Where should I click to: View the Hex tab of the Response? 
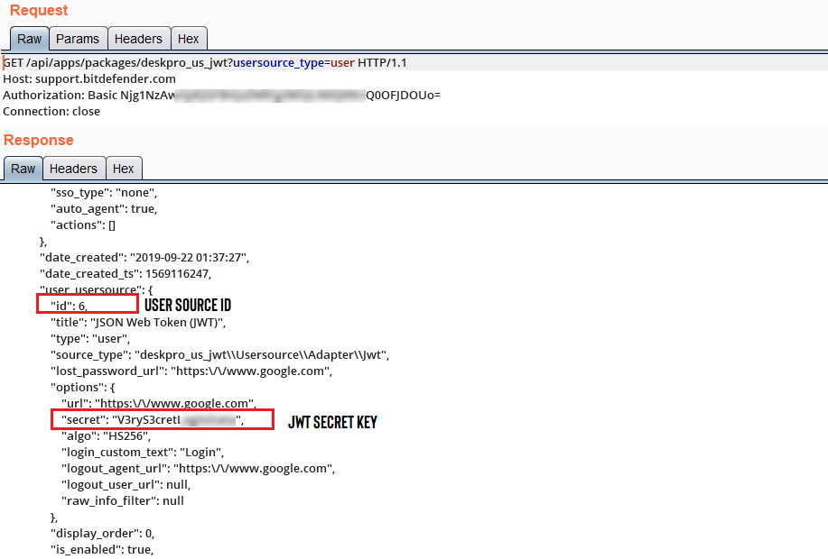click(124, 168)
